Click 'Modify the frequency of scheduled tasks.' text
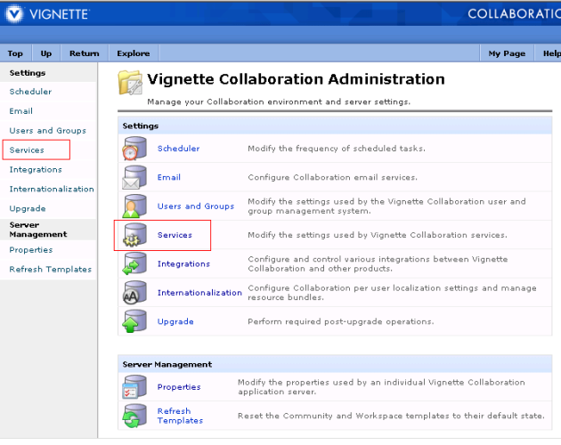561x445 pixels. (x=337, y=149)
